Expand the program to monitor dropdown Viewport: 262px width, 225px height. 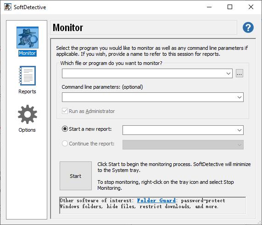pos(229,74)
